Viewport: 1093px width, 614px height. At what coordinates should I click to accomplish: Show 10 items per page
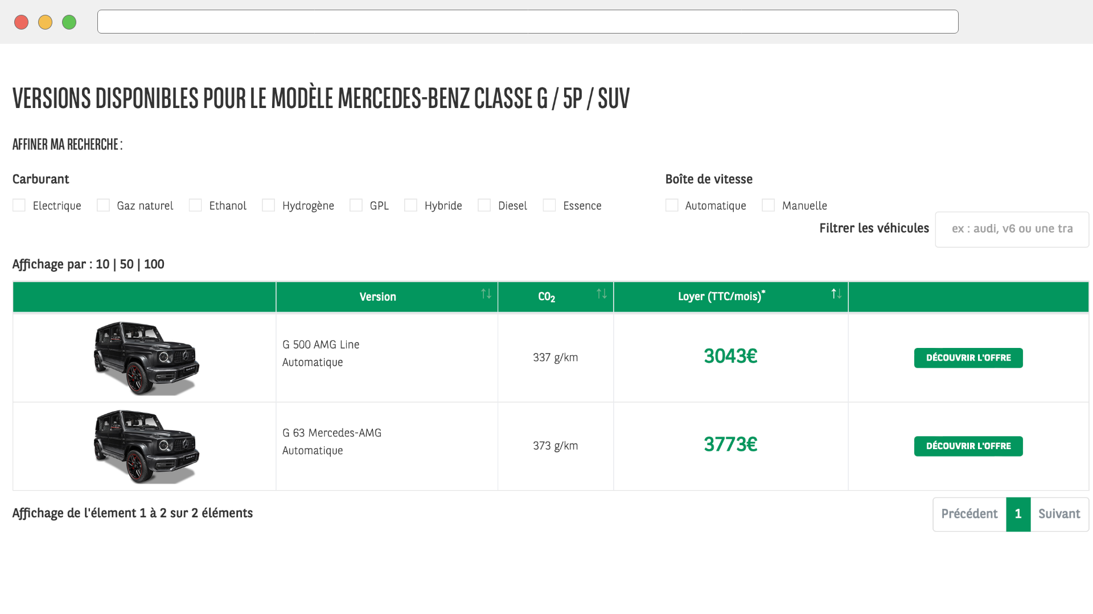click(x=102, y=264)
